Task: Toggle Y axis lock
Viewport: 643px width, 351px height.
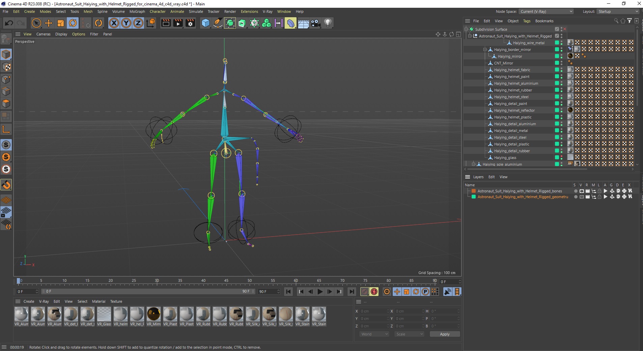Action: tap(126, 23)
